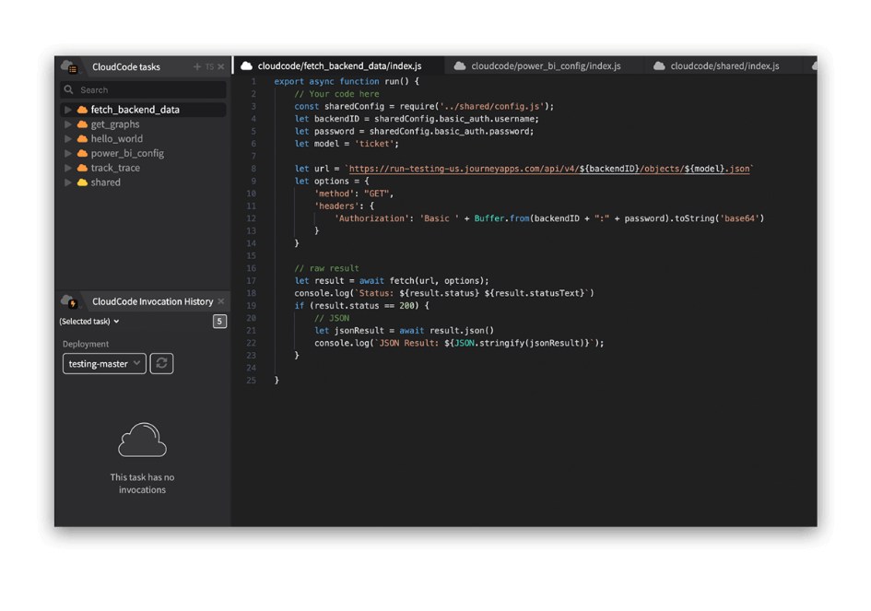Click line number 8 in the gutter
Screen dimensions: 871x611
pos(253,169)
